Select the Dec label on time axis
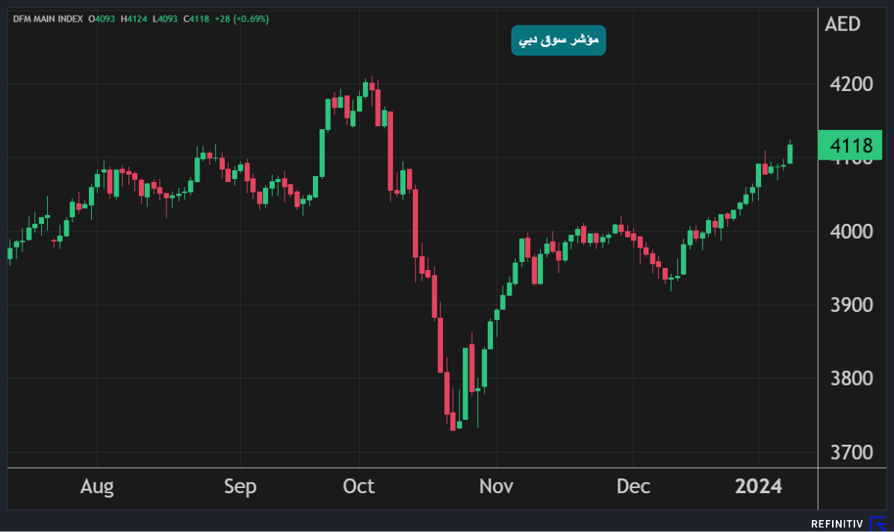This screenshot has width=894, height=532. [x=633, y=487]
